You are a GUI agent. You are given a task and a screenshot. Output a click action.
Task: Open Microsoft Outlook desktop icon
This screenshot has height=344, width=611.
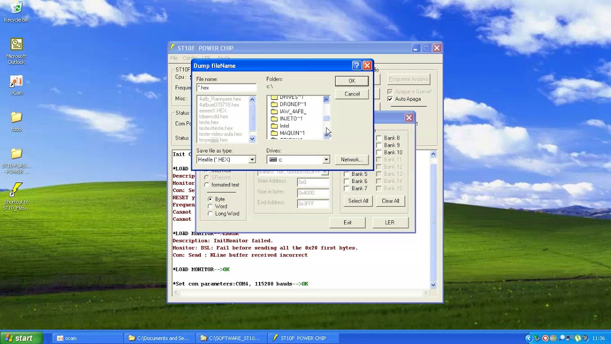(16, 51)
